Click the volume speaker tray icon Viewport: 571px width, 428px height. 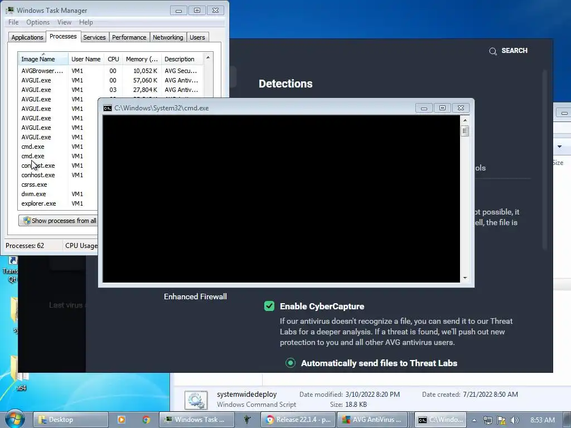[515, 420]
